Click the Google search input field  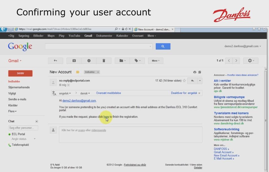click(x=99, y=46)
